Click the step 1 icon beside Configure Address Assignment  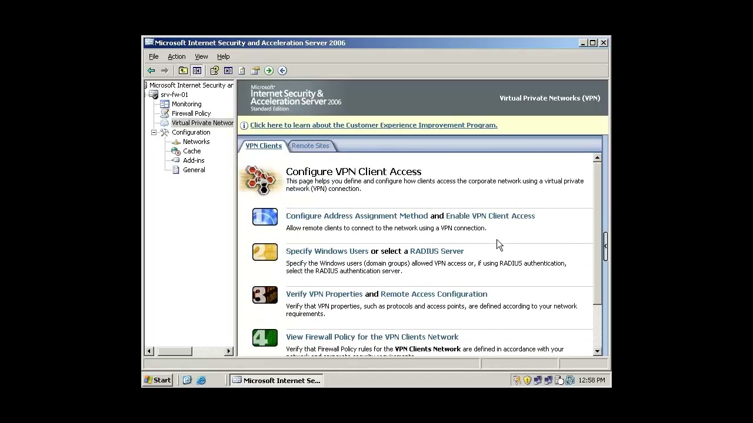pos(265,217)
